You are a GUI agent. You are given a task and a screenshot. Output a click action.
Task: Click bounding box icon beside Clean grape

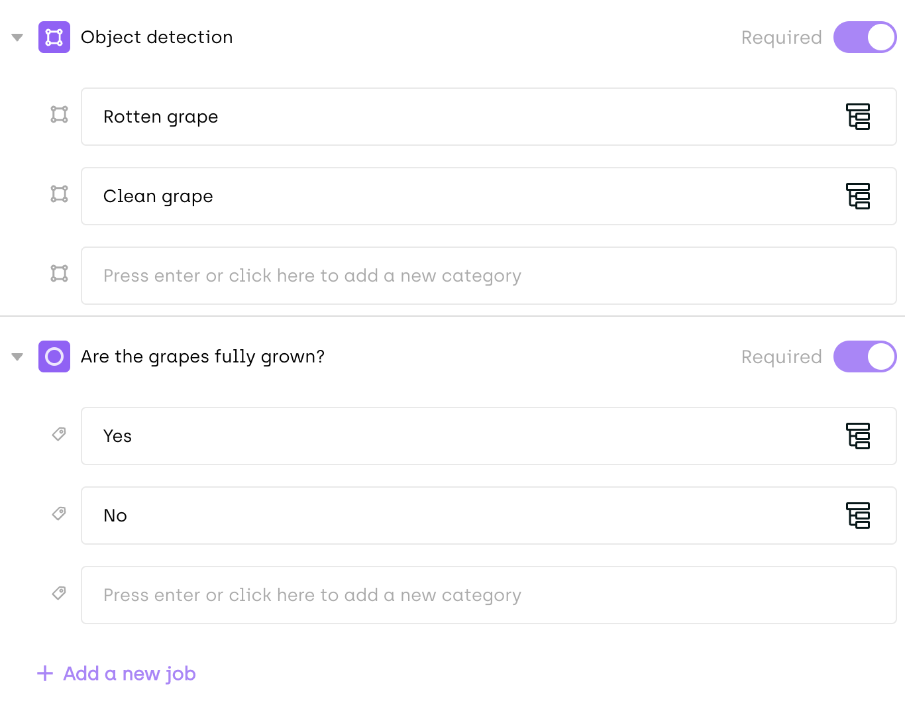(60, 194)
